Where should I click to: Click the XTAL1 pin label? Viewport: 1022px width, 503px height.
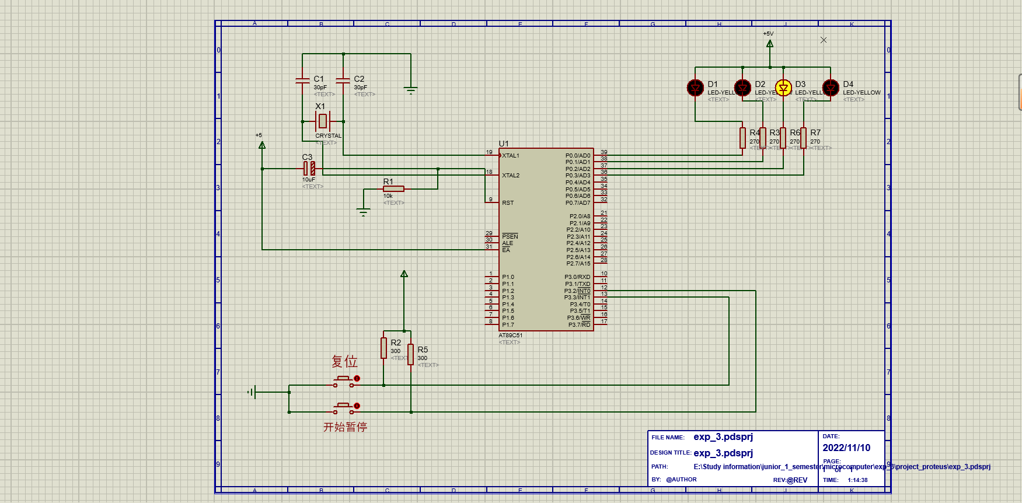(x=511, y=156)
